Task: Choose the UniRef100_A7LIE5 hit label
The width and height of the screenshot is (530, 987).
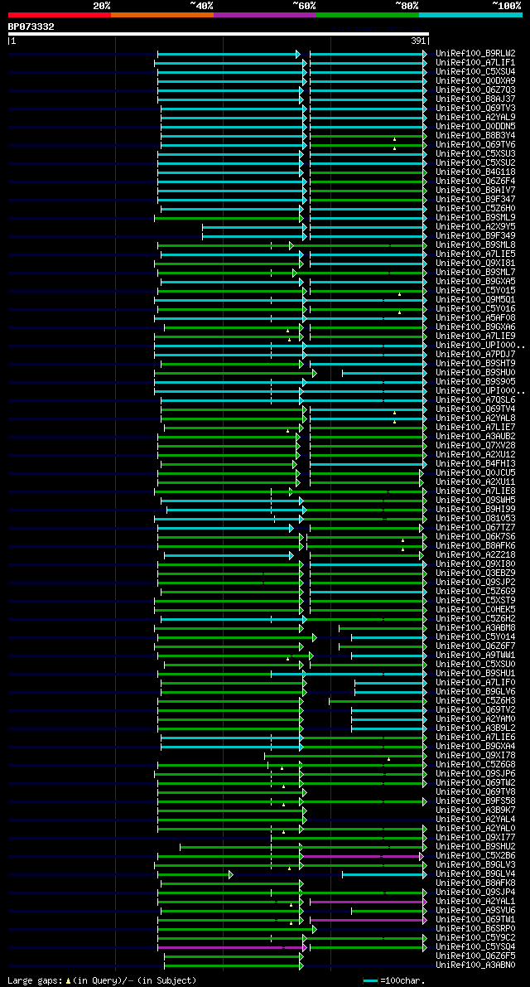Action: (475, 254)
